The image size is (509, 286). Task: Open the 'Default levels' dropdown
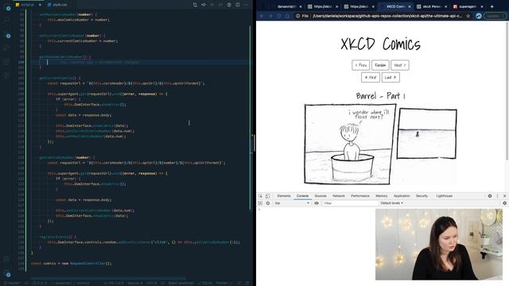391,203
